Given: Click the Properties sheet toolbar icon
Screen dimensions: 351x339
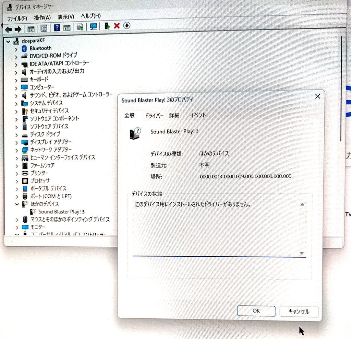Looking at the screenshot, I should (x=44, y=28).
